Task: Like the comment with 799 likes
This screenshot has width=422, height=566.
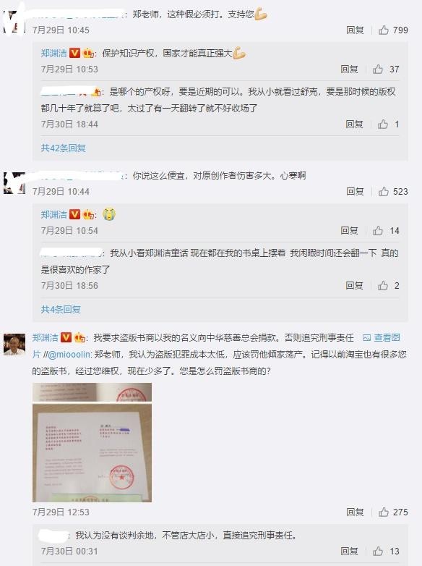Action: (x=384, y=30)
